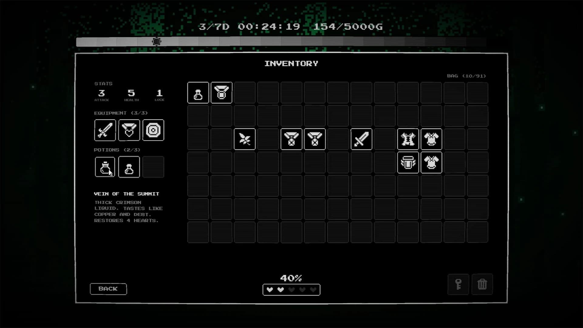Viewport: 583px width, 328px height.
Task: Click the armor piece in the lower bag row
Action: pos(431,162)
